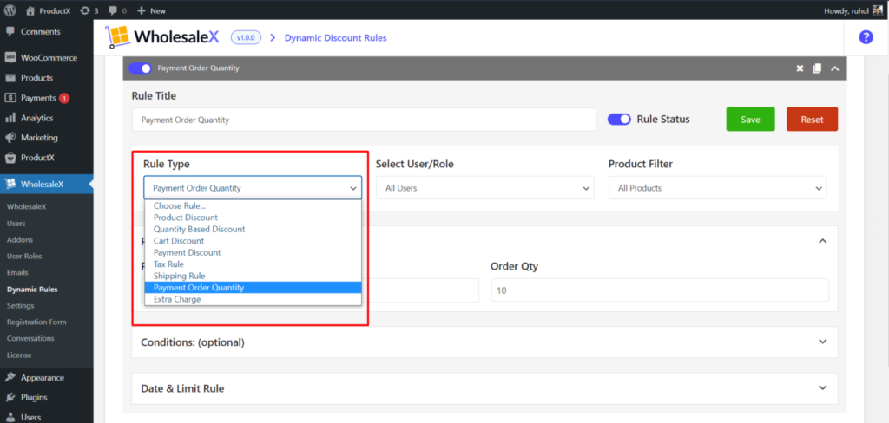The image size is (889, 423).
Task: Toggle the rule switch in the gray header
Action: [140, 68]
